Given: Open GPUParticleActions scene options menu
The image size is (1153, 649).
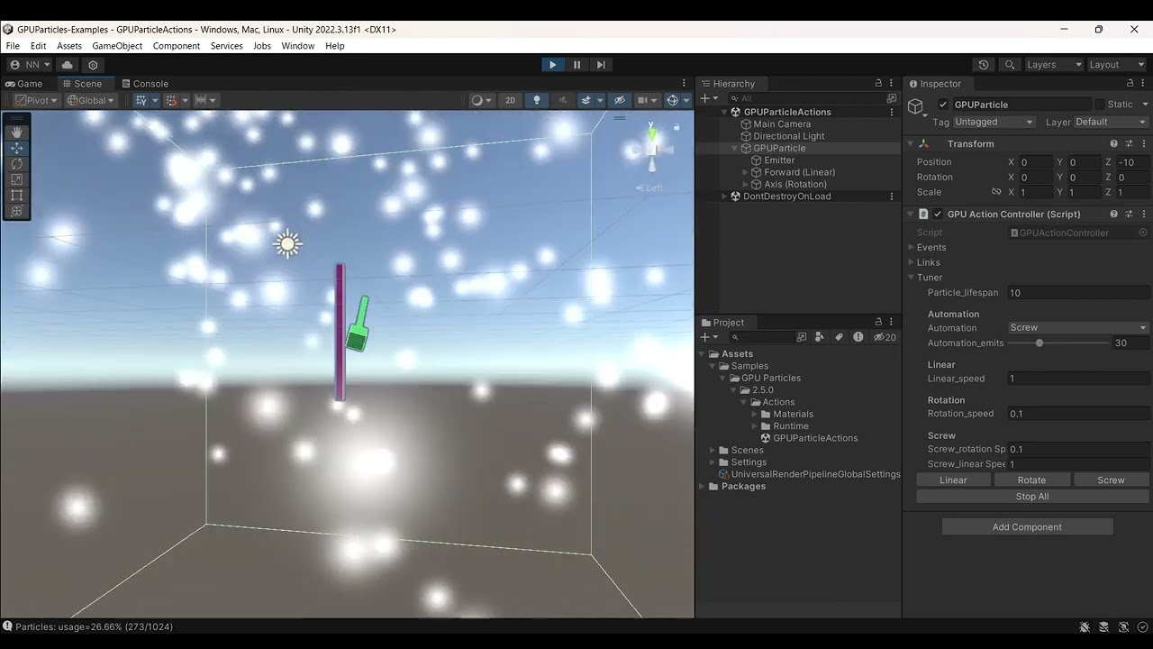Looking at the screenshot, I should [892, 112].
